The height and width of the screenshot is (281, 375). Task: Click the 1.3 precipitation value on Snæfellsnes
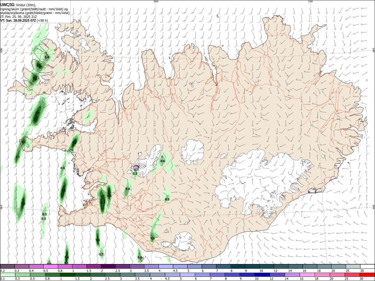tap(74, 143)
